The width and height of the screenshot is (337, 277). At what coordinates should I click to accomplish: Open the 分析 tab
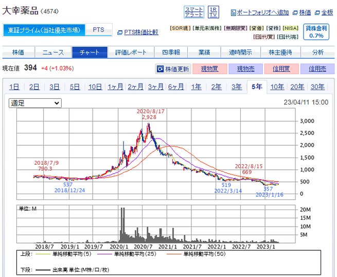tap(317, 53)
